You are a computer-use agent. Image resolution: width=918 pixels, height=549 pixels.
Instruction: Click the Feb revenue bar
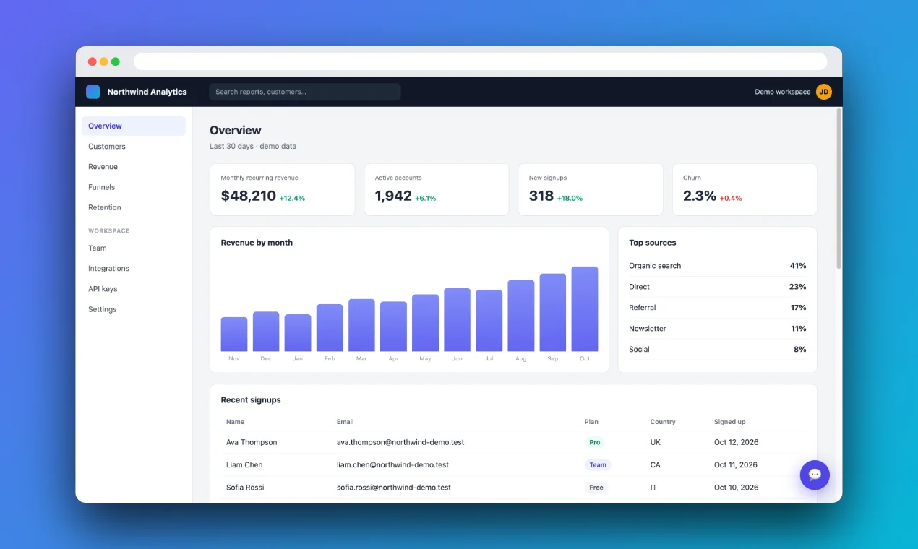(x=330, y=328)
